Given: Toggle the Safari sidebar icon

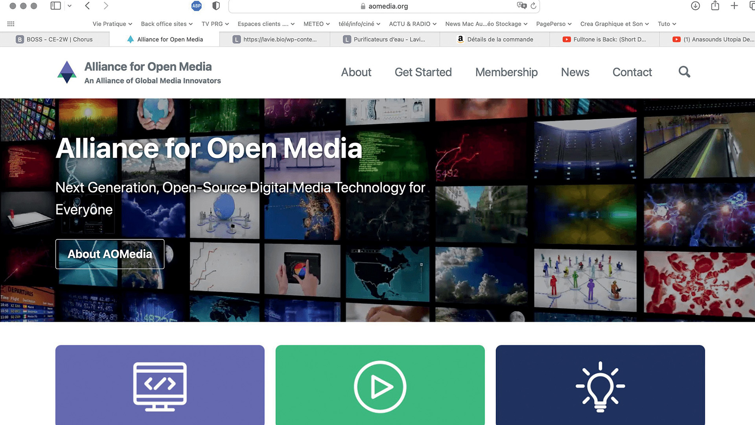Looking at the screenshot, I should tap(55, 6).
